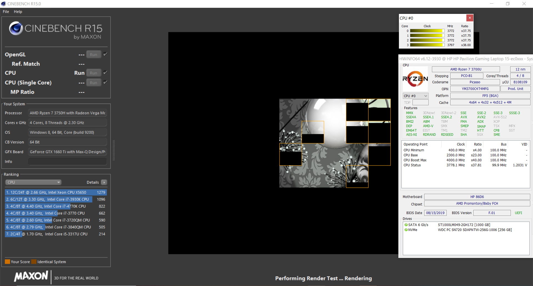Toggle the CPU Single Core test checkbox
The image size is (533, 286).
105,82
